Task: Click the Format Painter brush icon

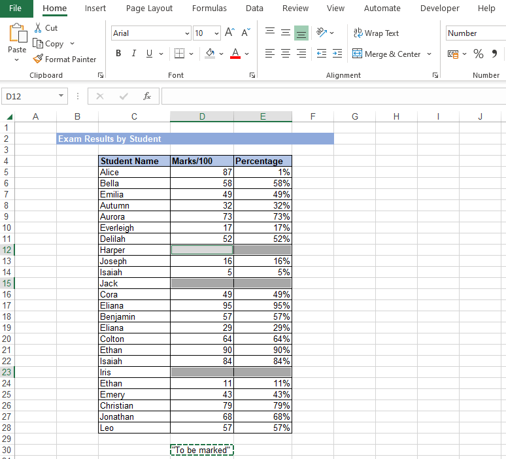Action: [x=38, y=59]
